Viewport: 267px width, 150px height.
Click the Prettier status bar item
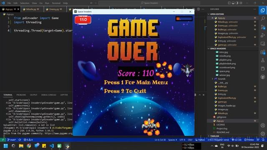[249, 140]
